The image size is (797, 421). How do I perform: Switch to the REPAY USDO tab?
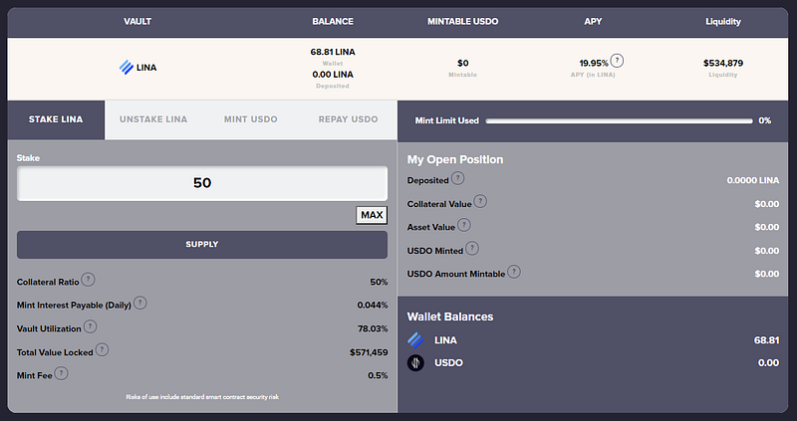click(348, 119)
